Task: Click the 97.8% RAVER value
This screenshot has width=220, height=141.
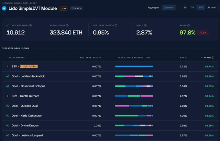Action: coord(187,33)
